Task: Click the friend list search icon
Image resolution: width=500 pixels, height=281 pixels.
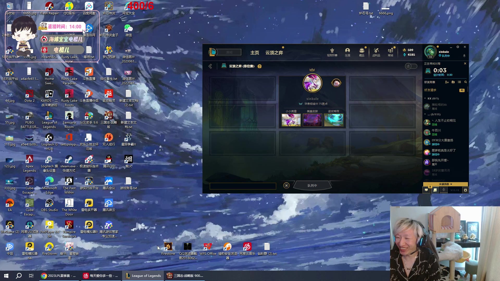Action: click(x=465, y=82)
